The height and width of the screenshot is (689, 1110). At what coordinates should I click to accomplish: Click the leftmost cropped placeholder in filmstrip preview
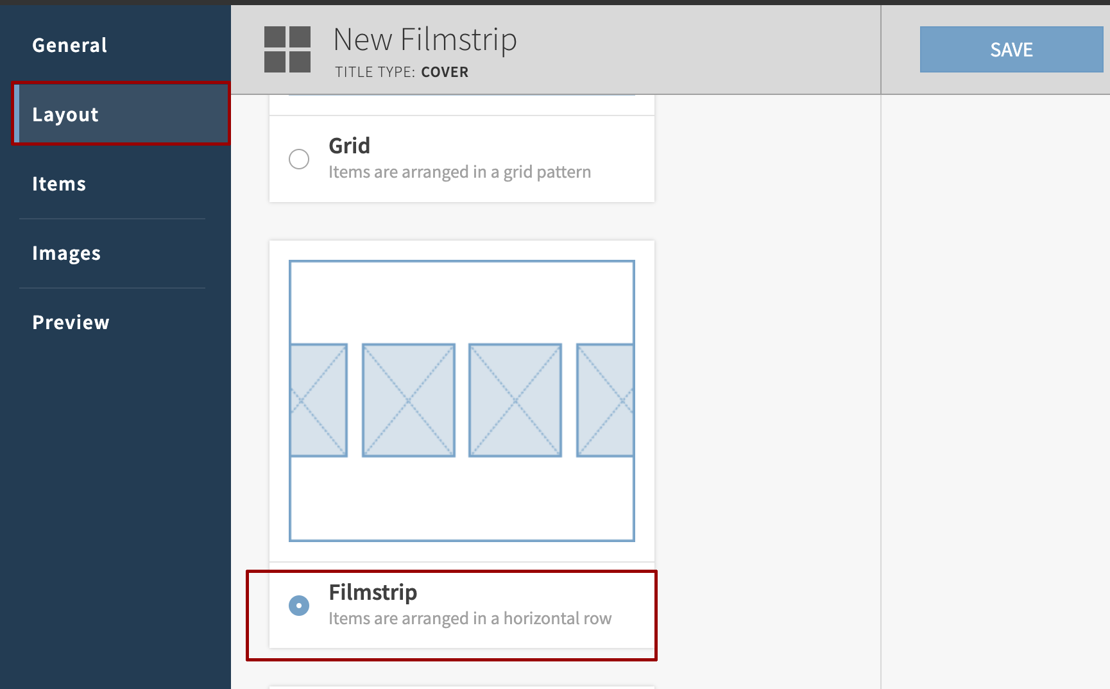319,400
